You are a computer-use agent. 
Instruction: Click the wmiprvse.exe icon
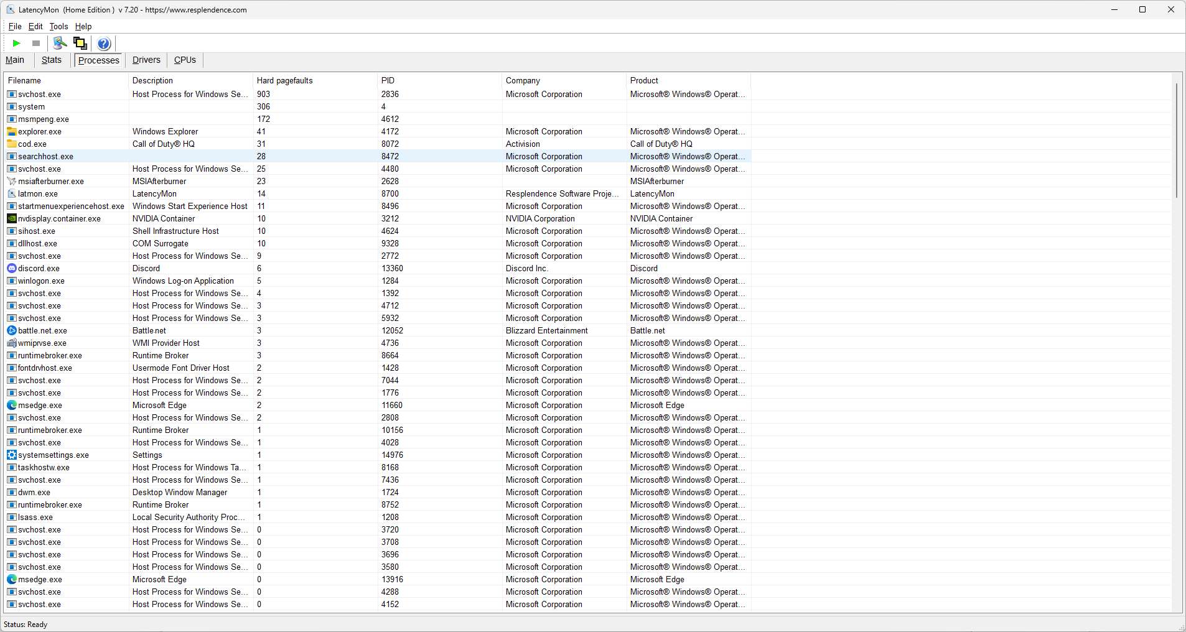(x=12, y=343)
